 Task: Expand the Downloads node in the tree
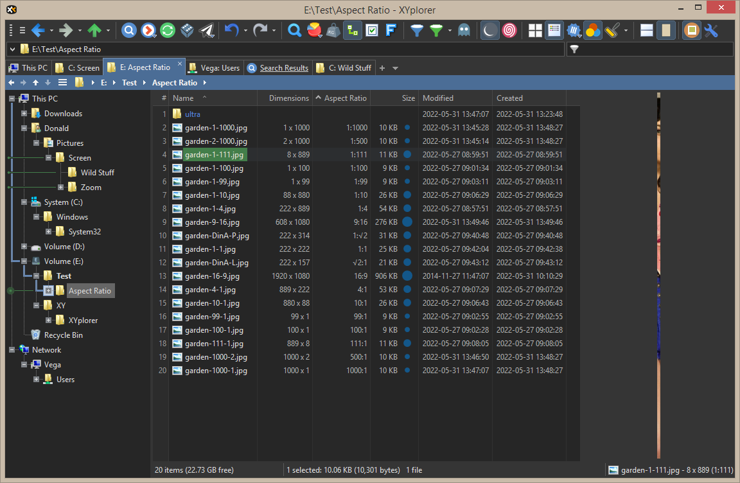click(24, 114)
